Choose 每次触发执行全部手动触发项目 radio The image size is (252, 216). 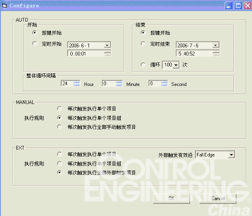tap(60, 127)
